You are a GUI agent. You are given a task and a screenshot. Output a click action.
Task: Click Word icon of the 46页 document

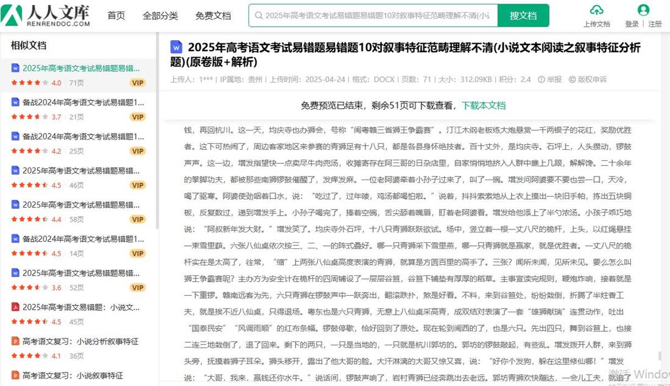[15, 170]
